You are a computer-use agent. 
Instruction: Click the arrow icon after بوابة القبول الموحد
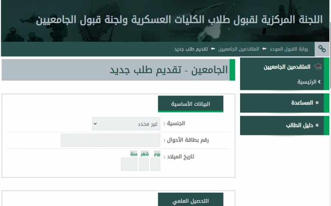264,49
